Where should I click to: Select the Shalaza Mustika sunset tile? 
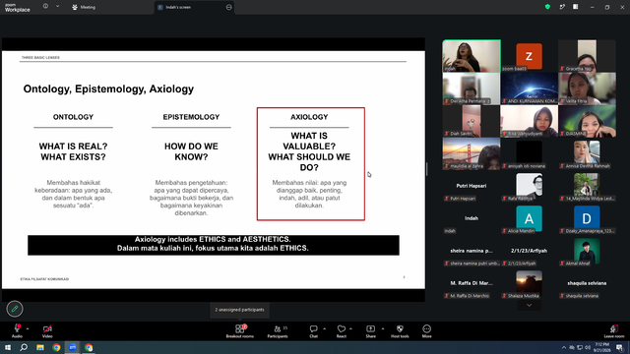pos(529,283)
